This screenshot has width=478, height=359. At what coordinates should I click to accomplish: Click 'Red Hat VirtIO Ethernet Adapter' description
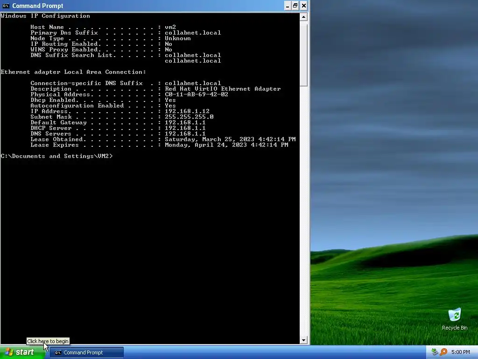click(x=223, y=89)
